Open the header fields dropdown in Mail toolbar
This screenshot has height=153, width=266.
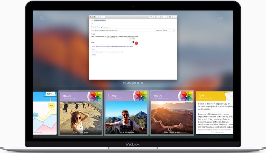pyautogui.click(x=103, y=17)
